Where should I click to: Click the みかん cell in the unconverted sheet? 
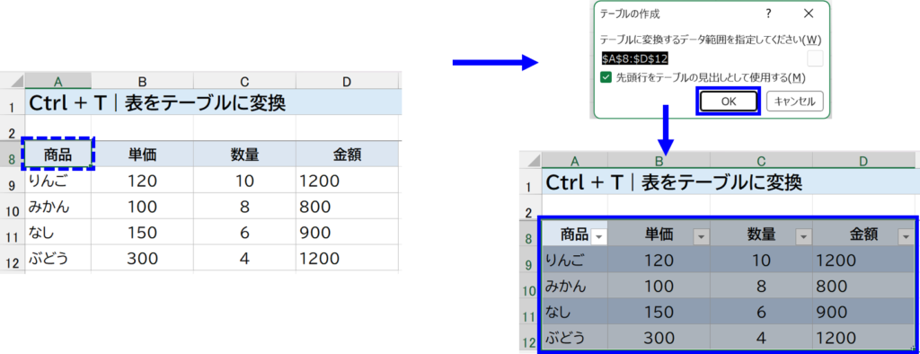[58, 207]
